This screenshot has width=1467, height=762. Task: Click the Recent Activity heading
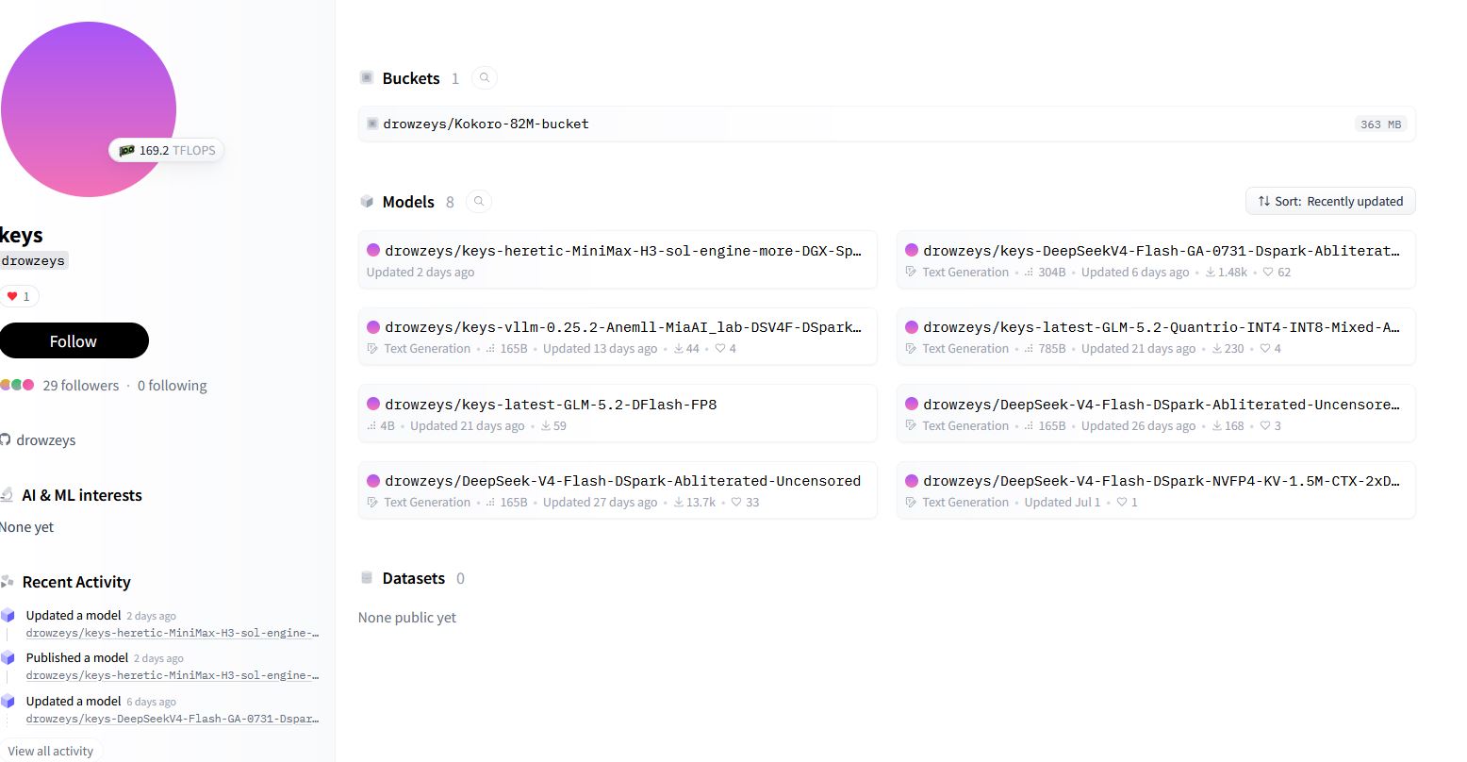point(76,582)
